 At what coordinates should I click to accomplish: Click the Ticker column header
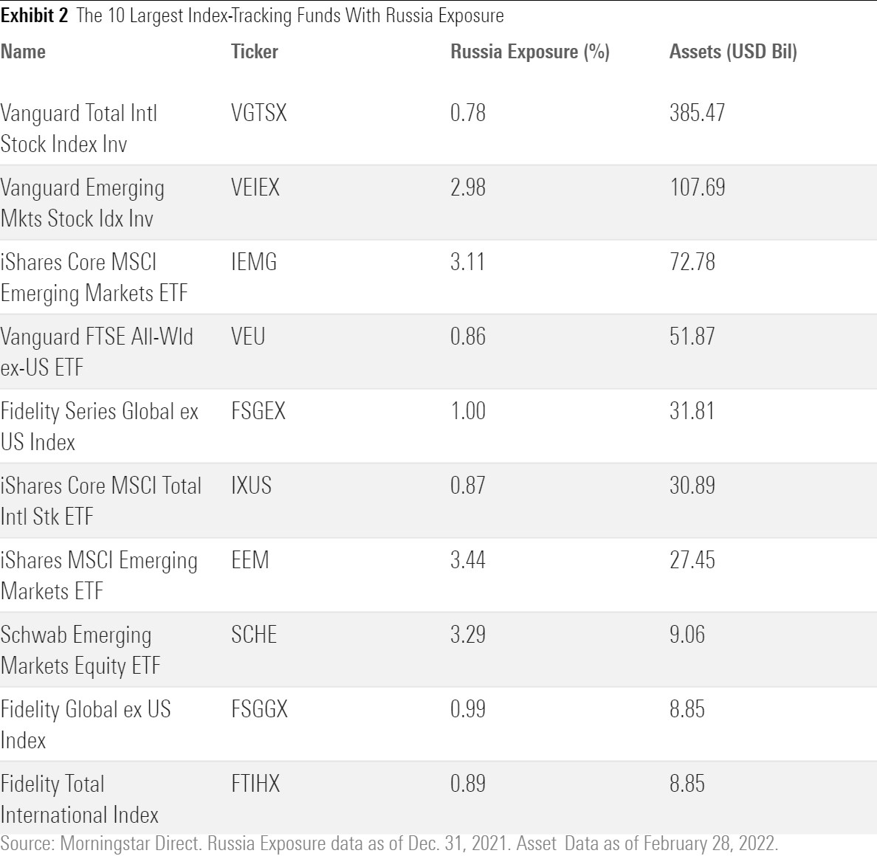[254, 52]
